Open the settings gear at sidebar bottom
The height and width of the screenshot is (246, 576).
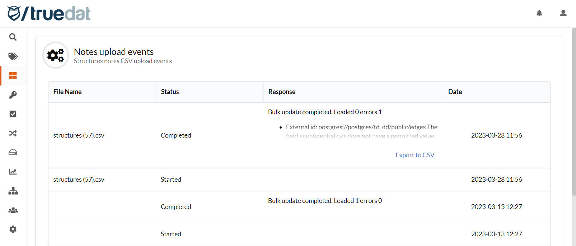pyautogui.click(x=13, y=229)
